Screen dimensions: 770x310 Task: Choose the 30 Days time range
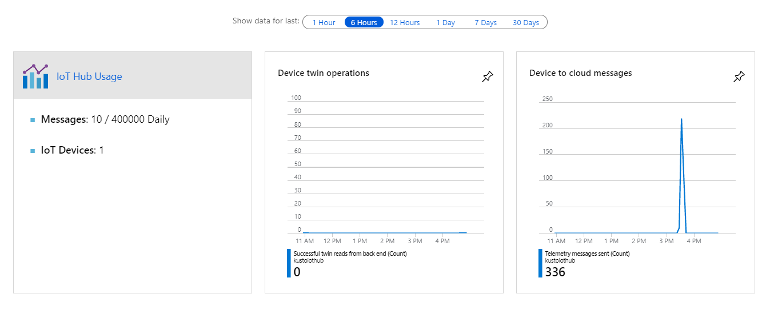[x=526, y=23]
